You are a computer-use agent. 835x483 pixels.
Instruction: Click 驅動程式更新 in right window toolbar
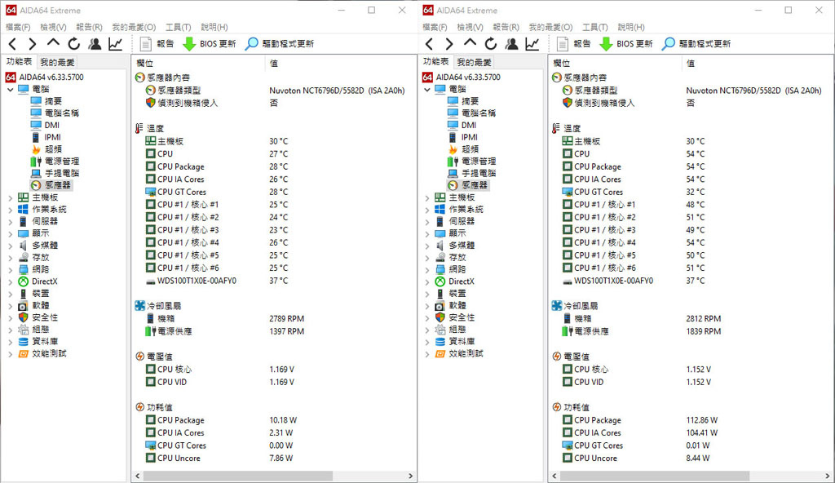coord(696,44)
